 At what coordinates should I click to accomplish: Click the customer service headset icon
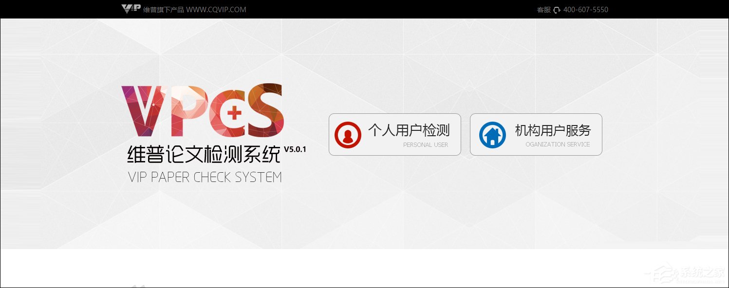557,10
